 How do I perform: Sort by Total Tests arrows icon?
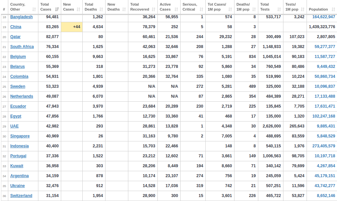click(x=279, y=10)
